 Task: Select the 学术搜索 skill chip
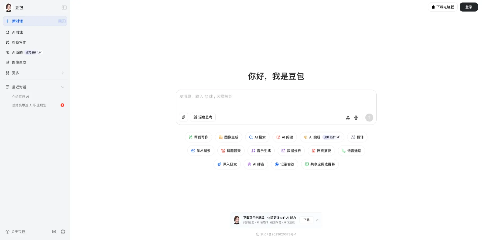point(201,151)
